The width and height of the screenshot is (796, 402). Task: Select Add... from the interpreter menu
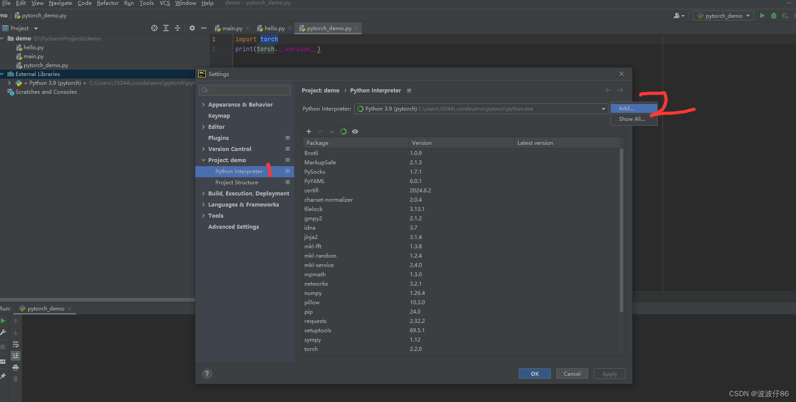tap(634, 108)
